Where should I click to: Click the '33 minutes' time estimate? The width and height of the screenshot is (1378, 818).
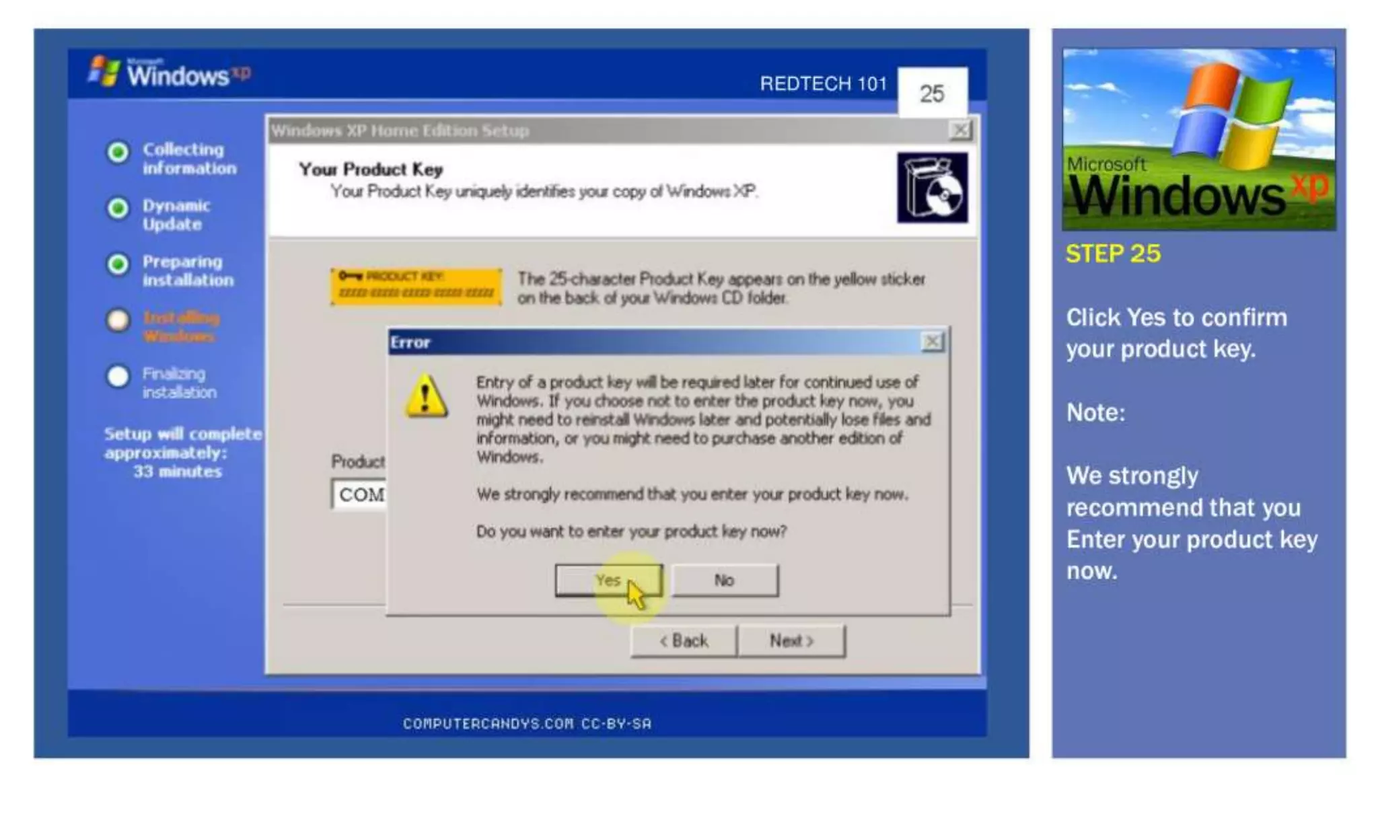[x=178, y=471]
